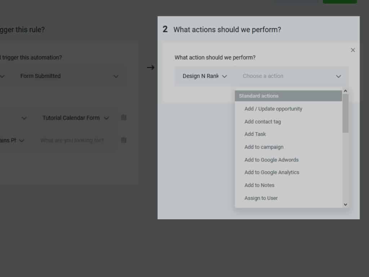Screen dimensions: 369x277
Task: Choose Add contact tag from the list
Action: 262,122
